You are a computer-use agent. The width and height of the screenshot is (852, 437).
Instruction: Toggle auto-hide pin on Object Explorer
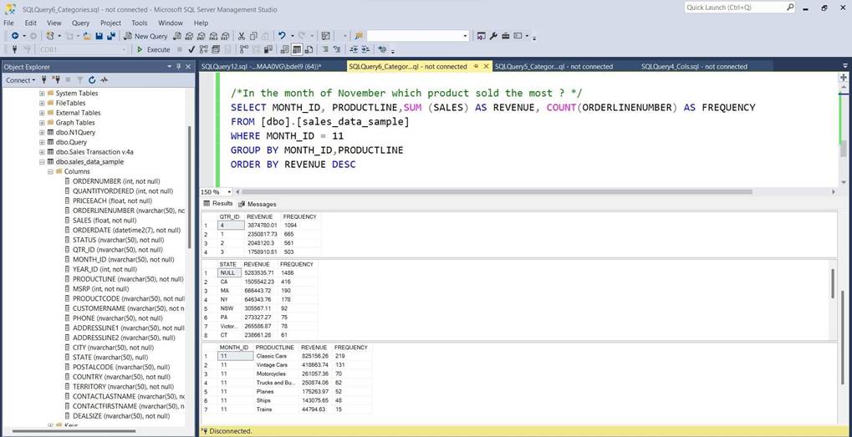pyautogui.click(x=178, y=67)
